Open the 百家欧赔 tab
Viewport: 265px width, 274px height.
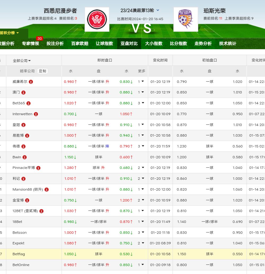pyautogui.click(x=80, y=43)
